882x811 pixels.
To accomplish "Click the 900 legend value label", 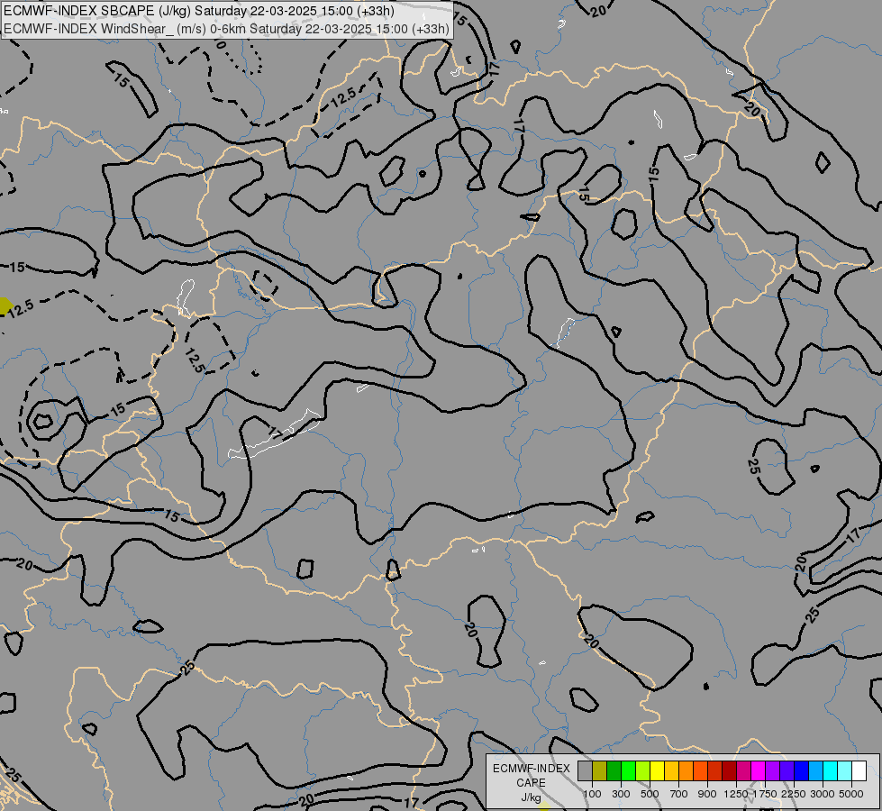I will 707,794.
